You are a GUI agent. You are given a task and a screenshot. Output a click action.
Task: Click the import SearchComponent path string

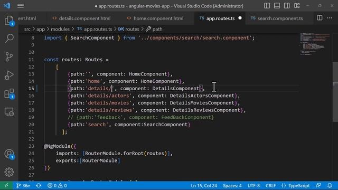coord(195,38)
